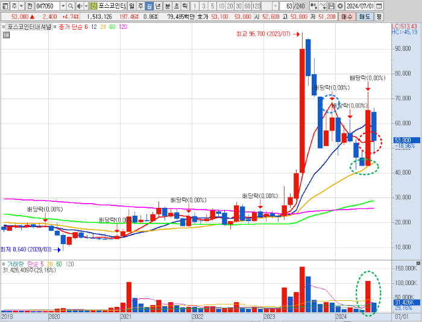
Task: Click the panel toggle icon at toolbar start
Action: [x=5, y=5]
